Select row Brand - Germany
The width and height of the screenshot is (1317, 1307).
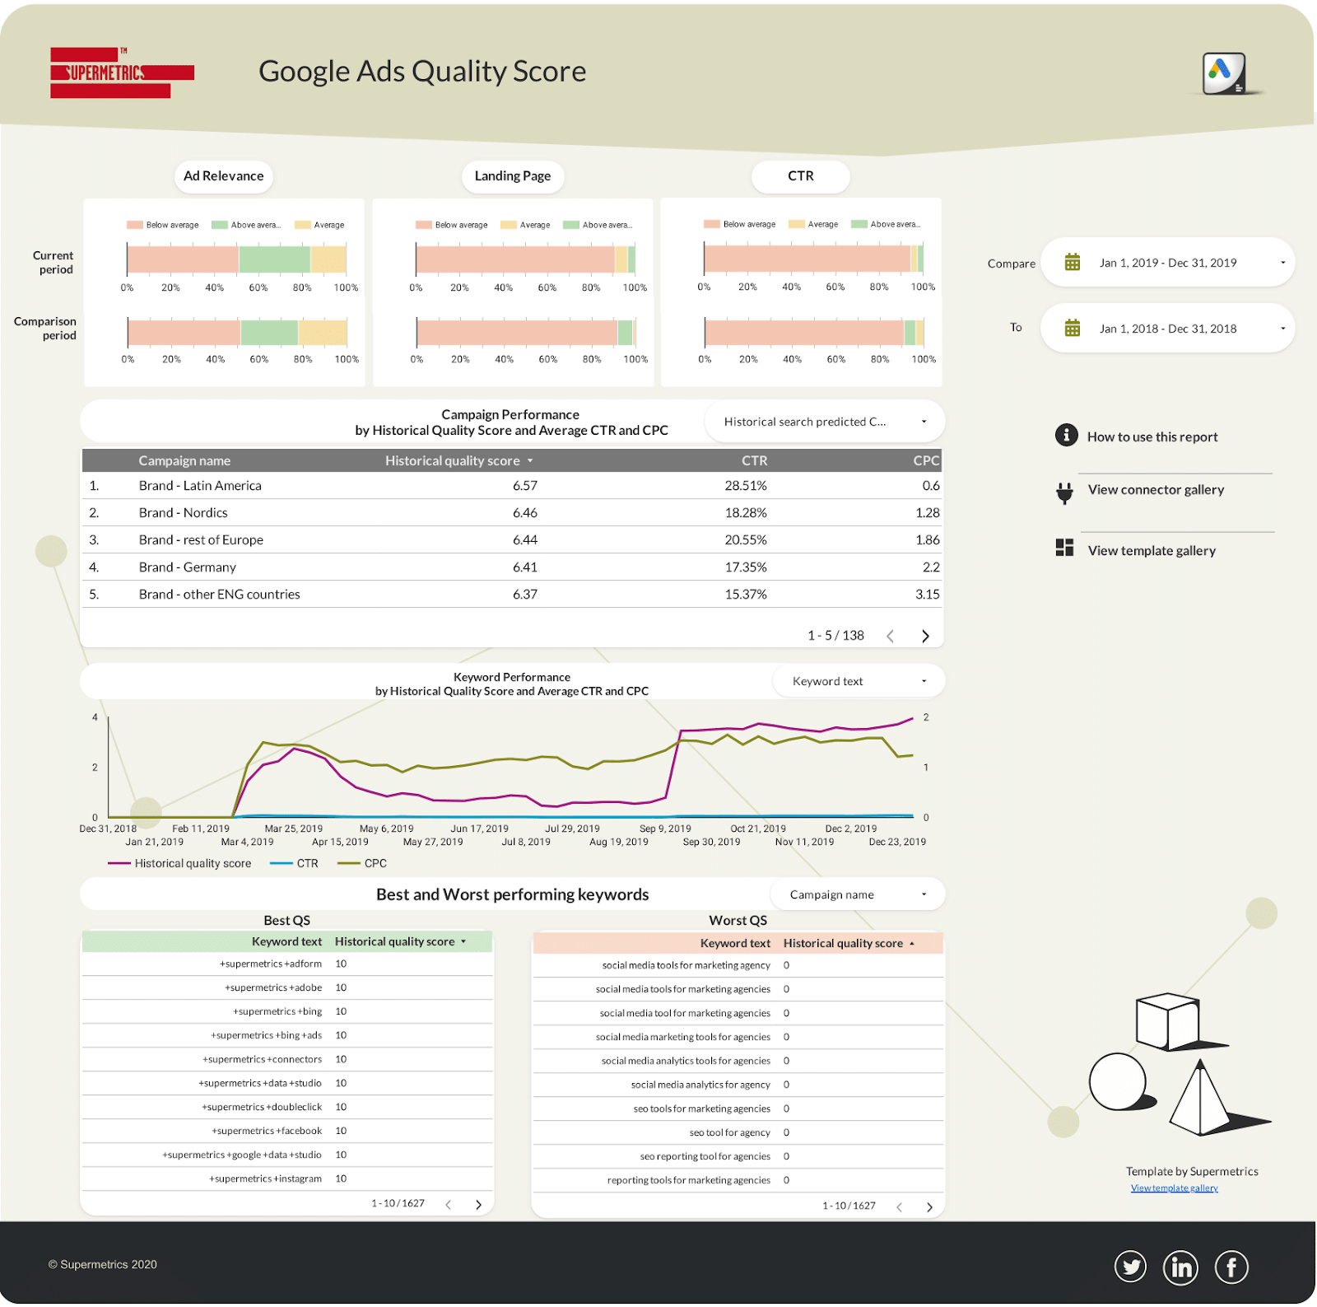point(512,567)
